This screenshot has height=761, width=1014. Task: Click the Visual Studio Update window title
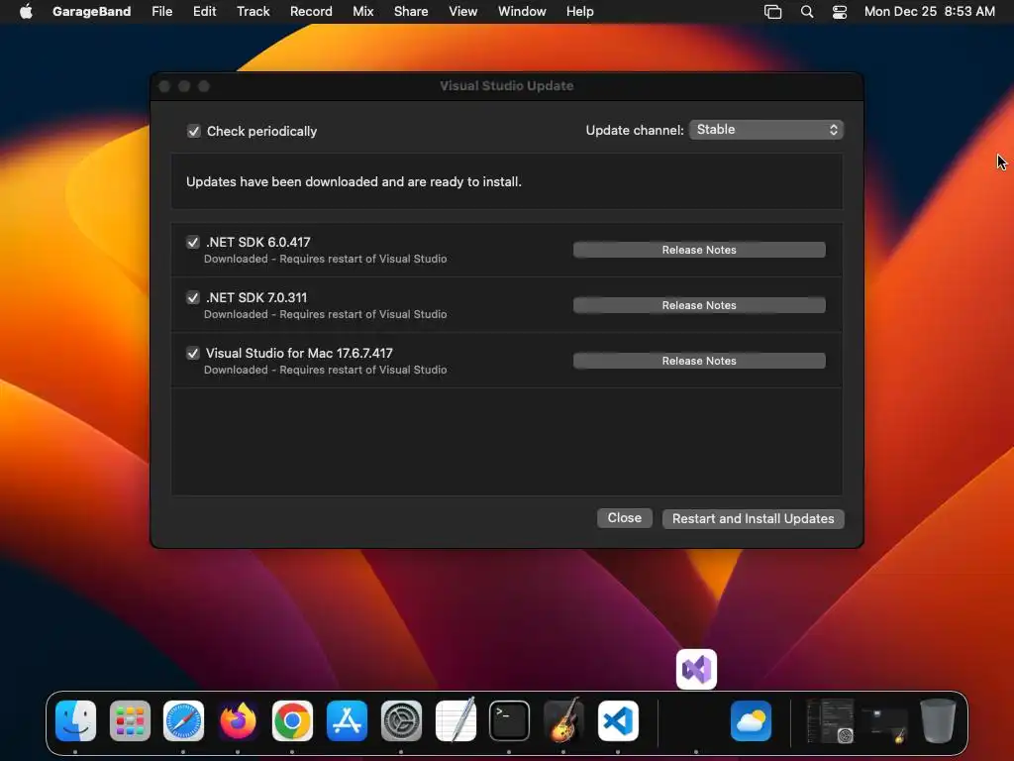pyautogui.click(x=506, y=85)
